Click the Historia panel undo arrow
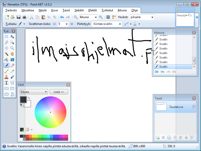201x151 pixels. coord(162,72)
